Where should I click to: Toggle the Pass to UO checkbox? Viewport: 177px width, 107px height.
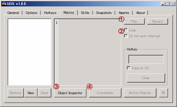click(x=129, y=68)
